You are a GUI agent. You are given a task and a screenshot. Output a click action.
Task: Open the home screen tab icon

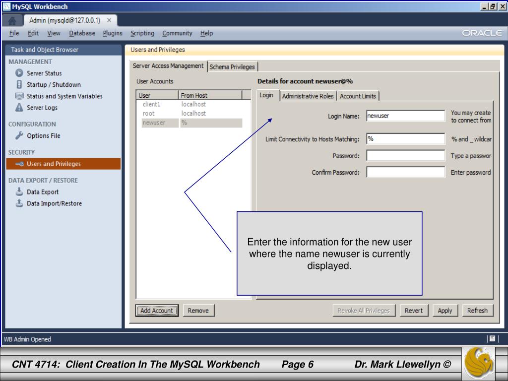[x=12, y=21]
